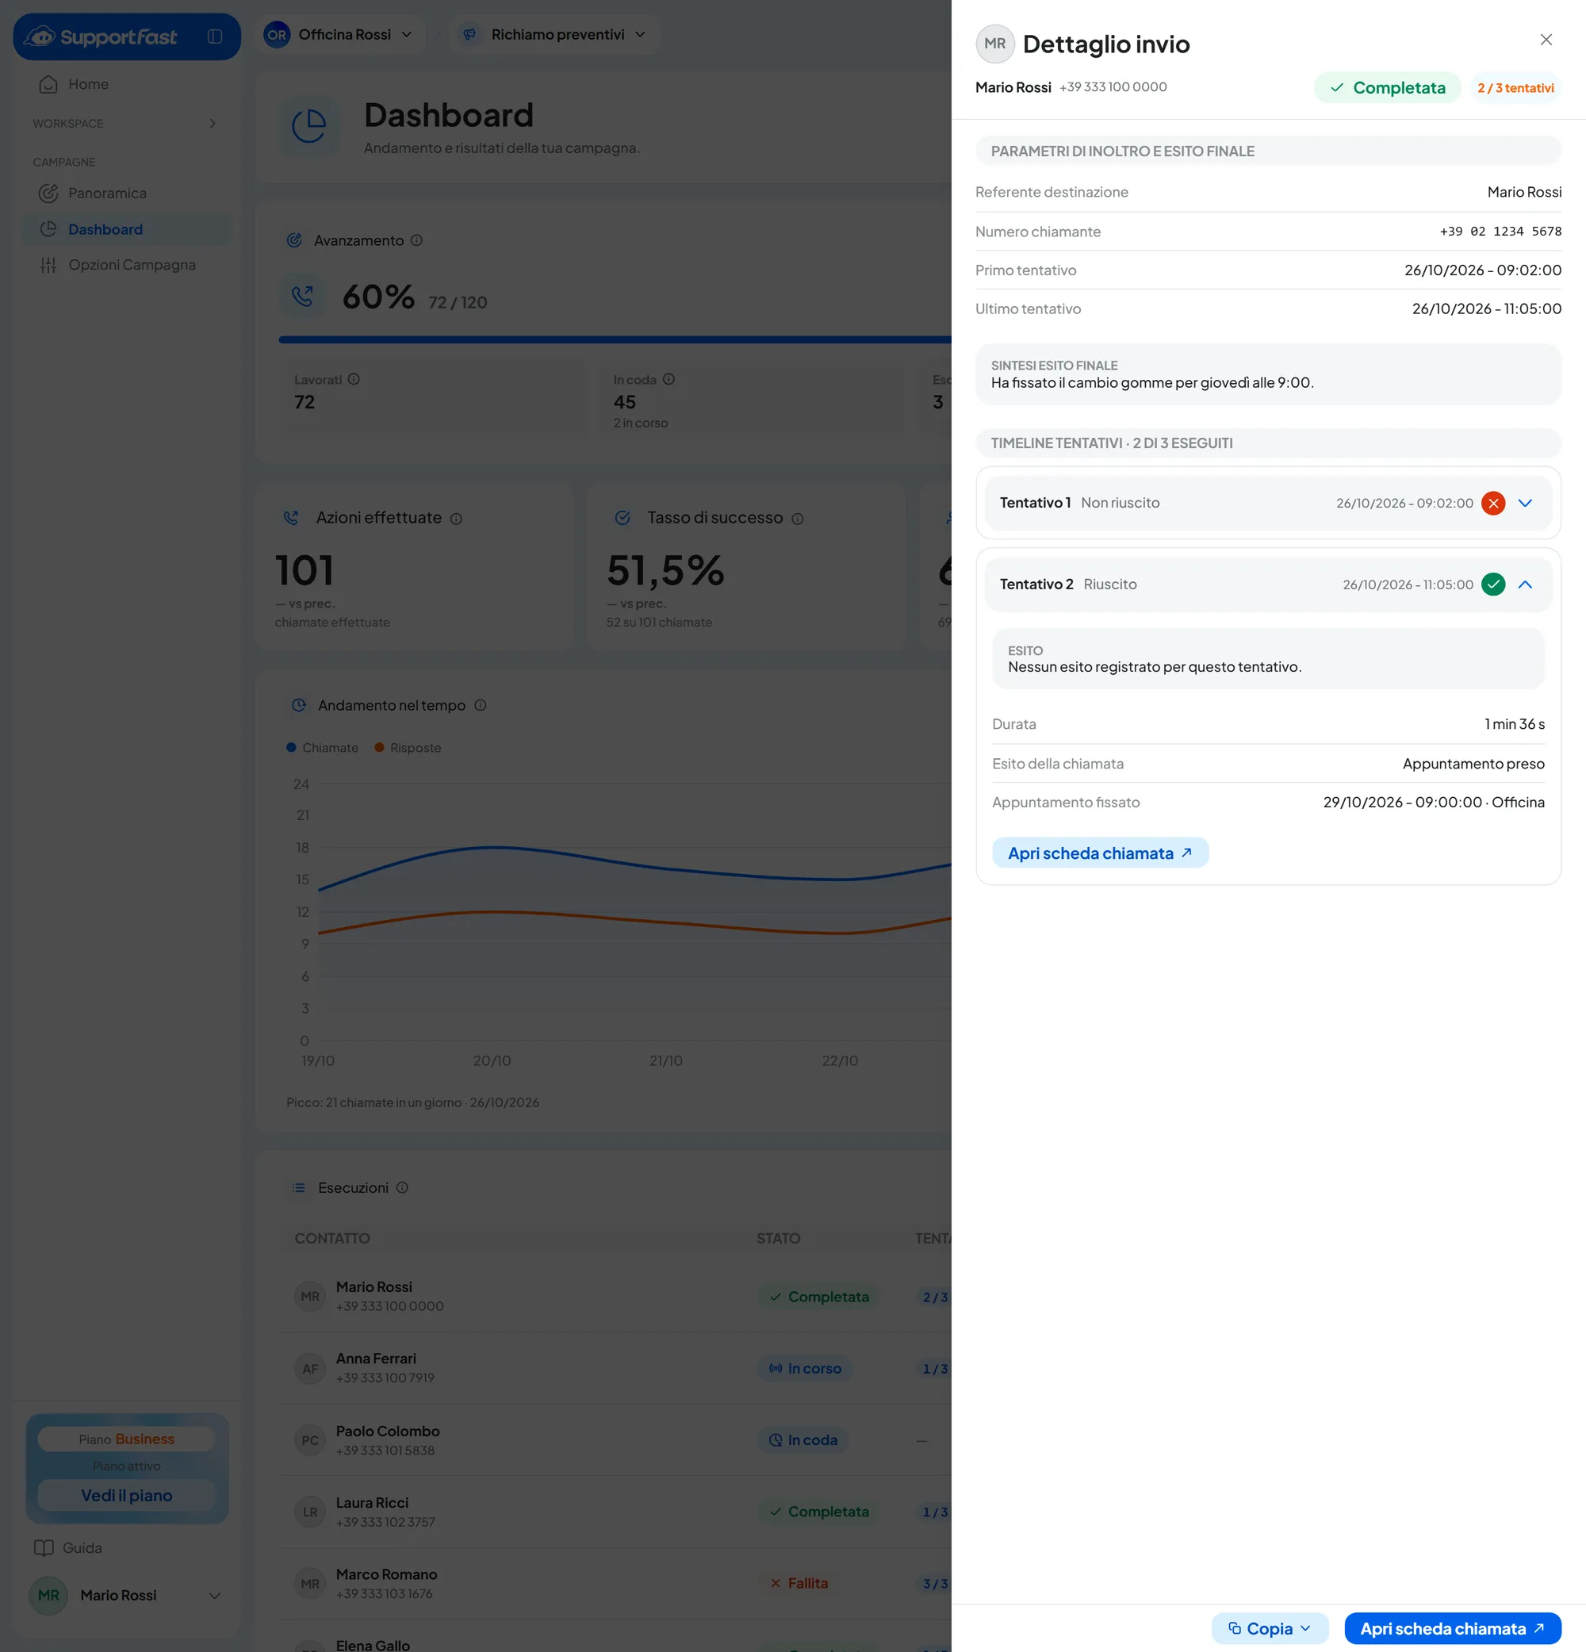Click the Tasso di successo check icon

[623, 518]
